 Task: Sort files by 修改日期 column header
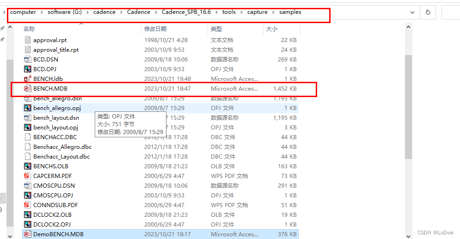click(x=155, y=29)
